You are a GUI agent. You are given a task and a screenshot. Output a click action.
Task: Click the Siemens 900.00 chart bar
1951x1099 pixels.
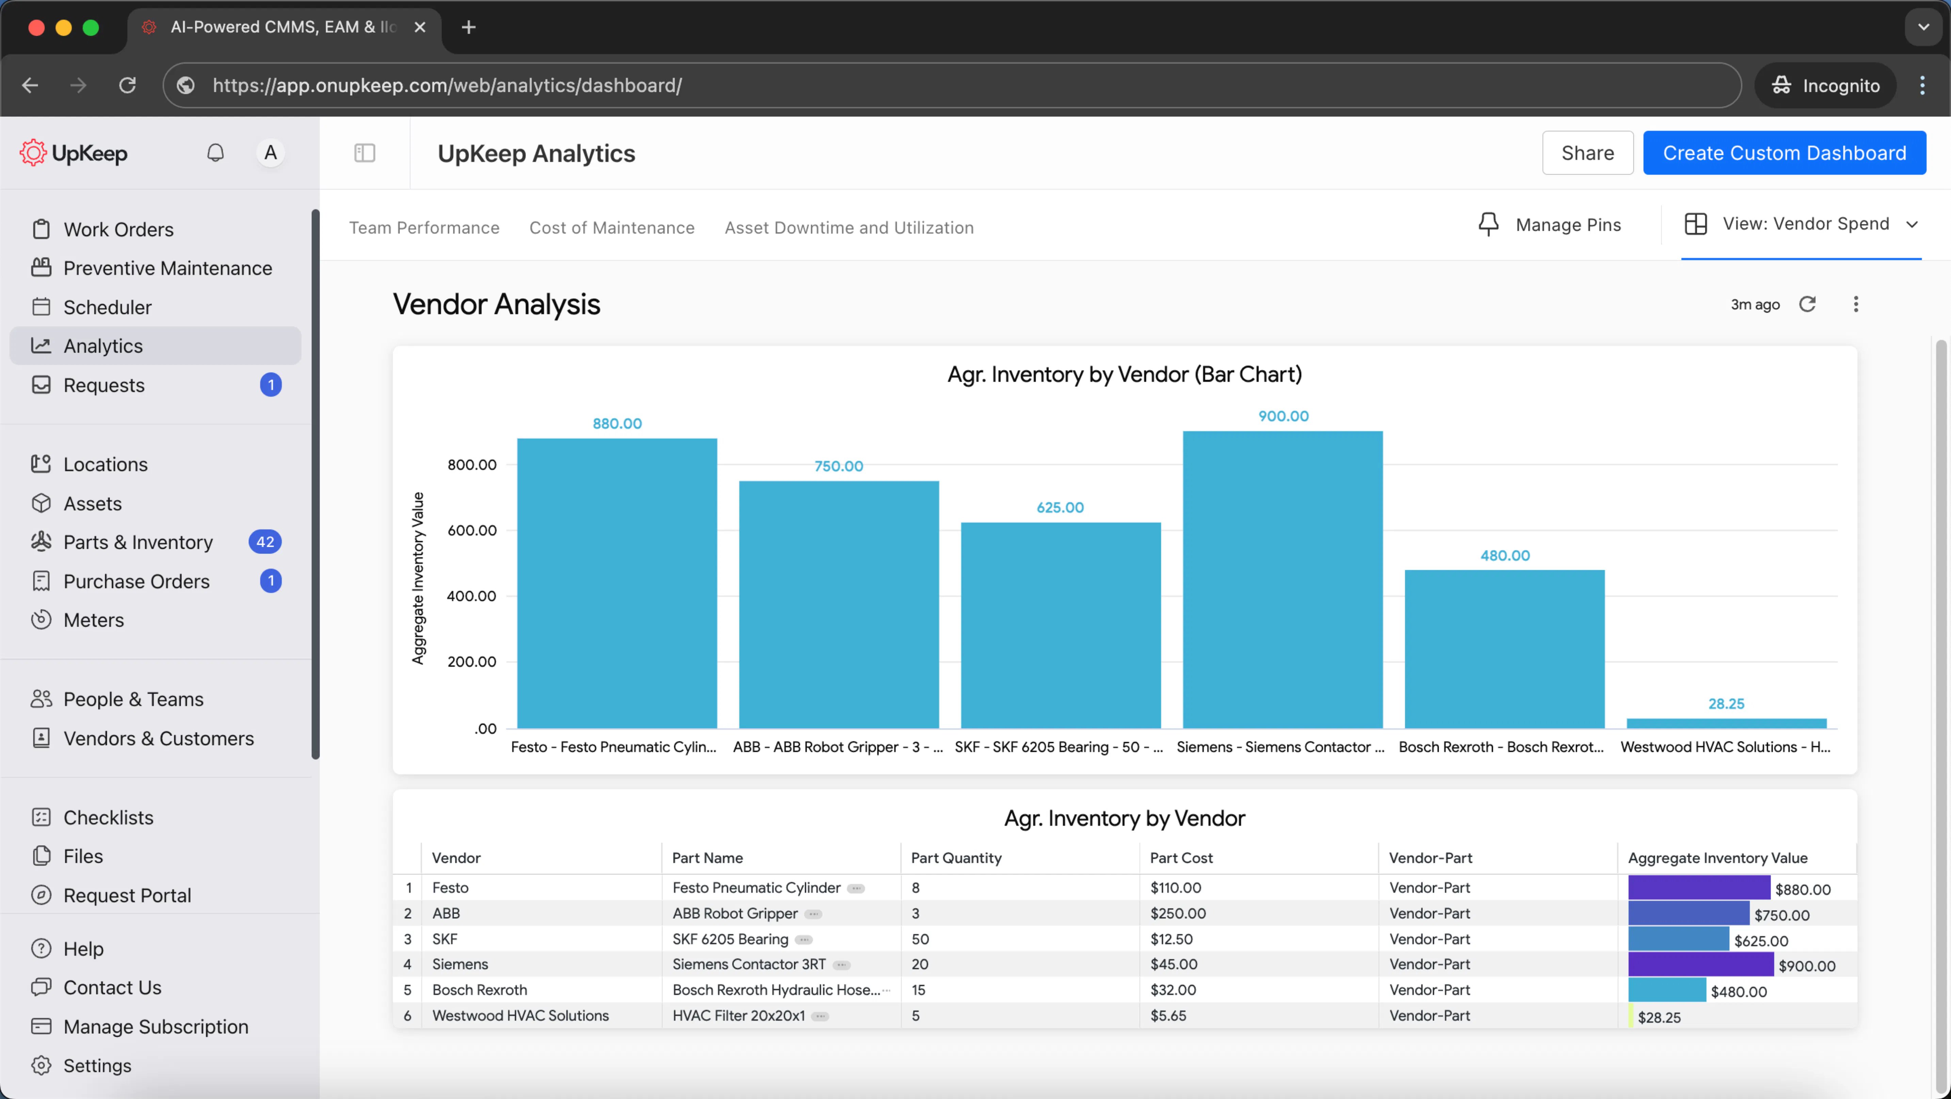click(1282, 579)
